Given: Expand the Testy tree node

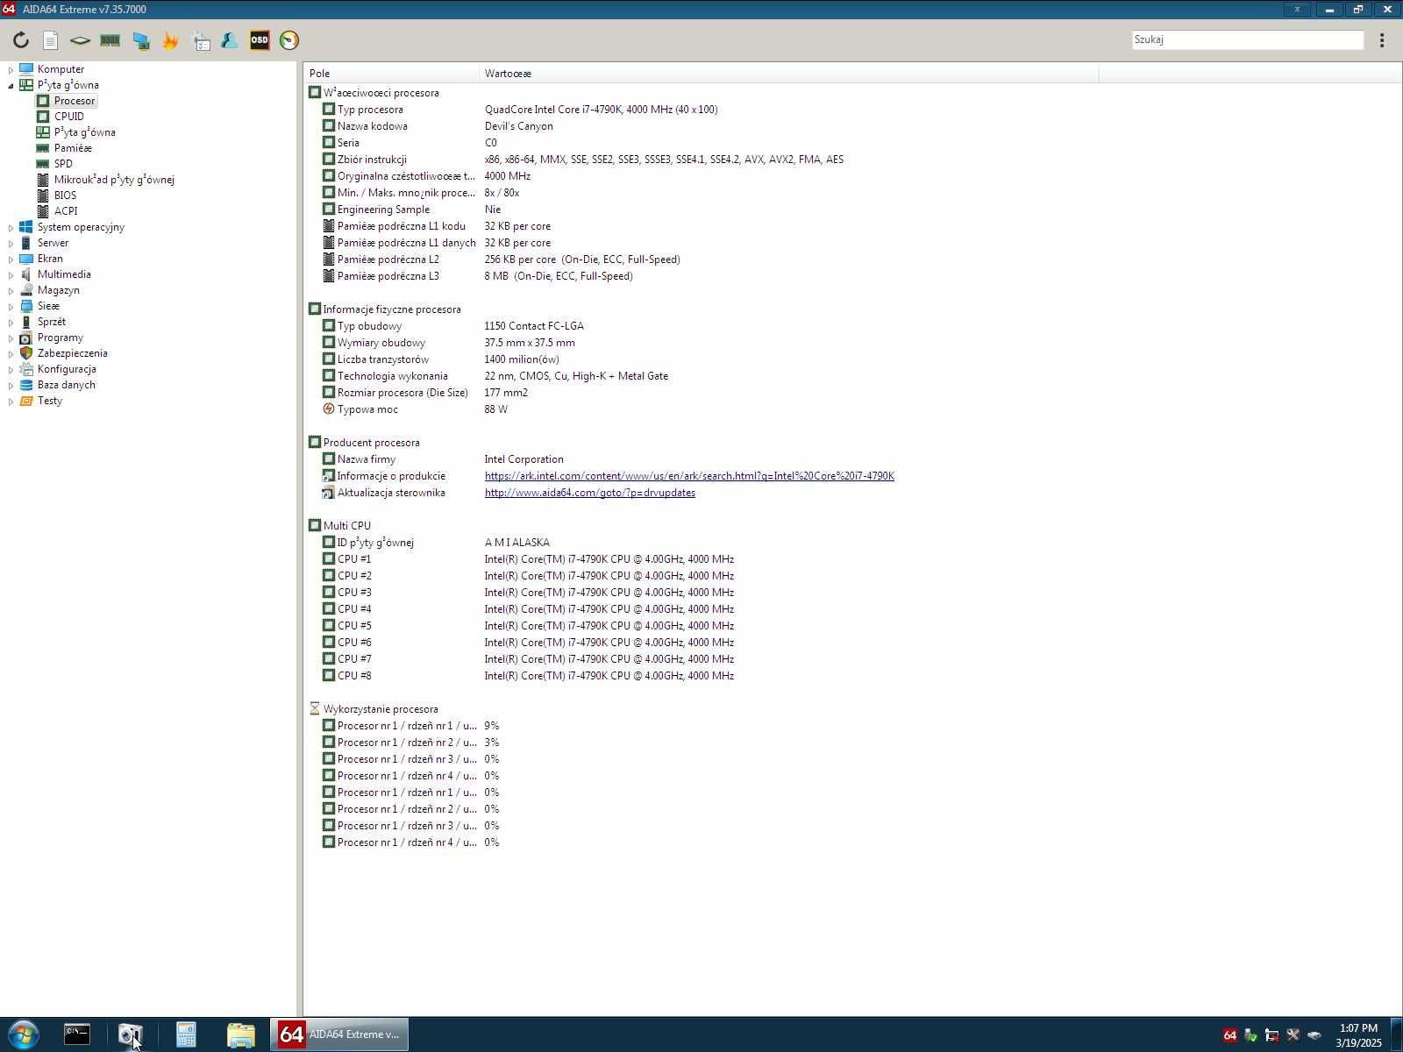Looking at the screenshot, I should point(11,401).
